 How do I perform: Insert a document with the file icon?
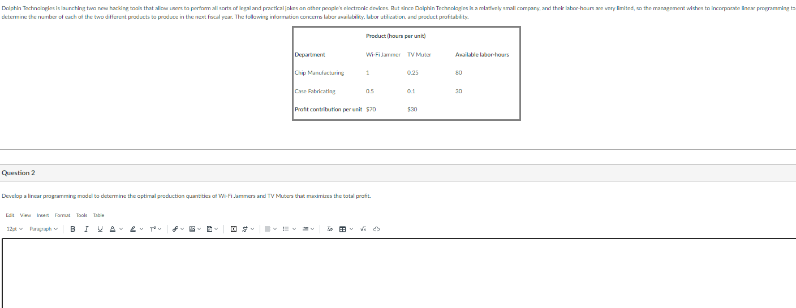pyautogui.click(x=210, y=229)
